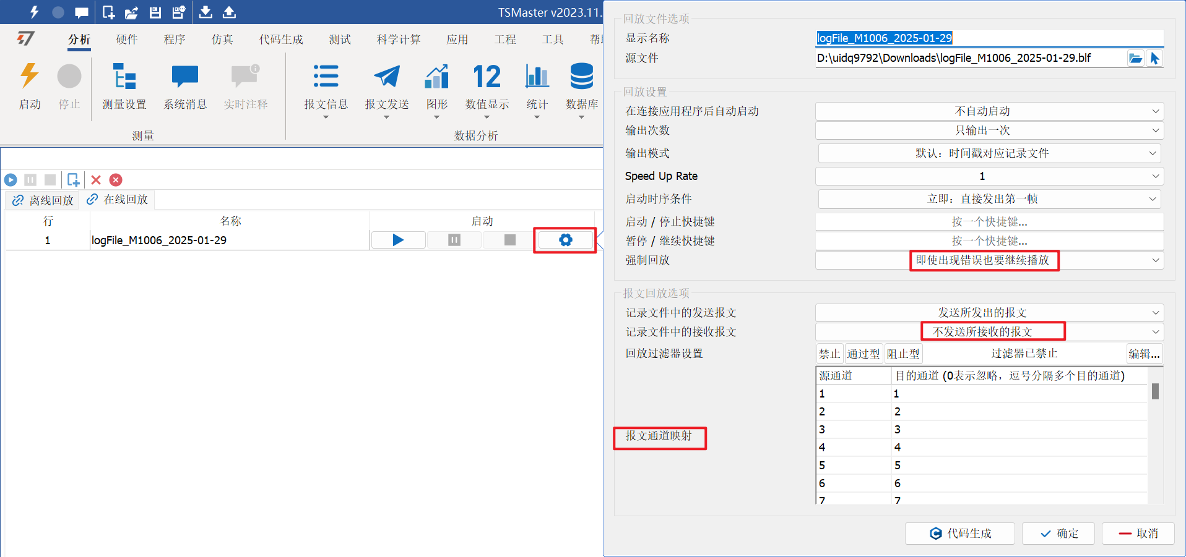Open 输出模式 dropdown
Screen dimensions: 1186x557
tap(989, 153)
